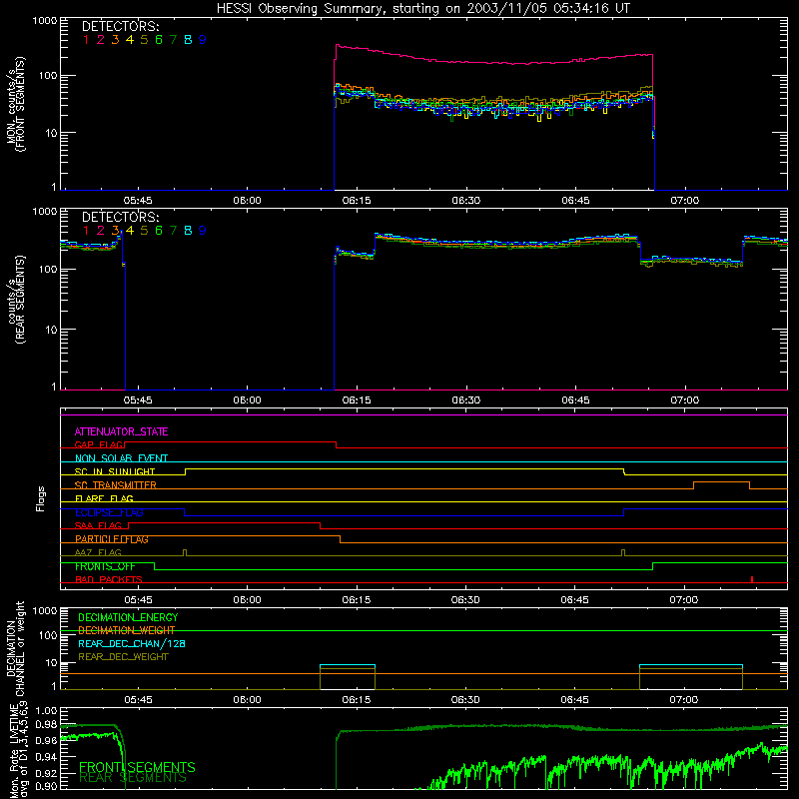Viewport: 799px width, 799px height.
Task: Click the REAR_DEC_CHAN/128 legend entry
Action: point(132,643)
